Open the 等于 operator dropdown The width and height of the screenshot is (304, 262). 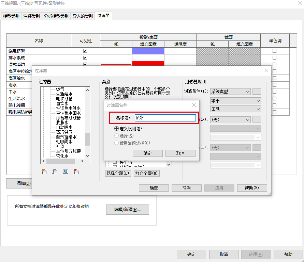(235, 101)
